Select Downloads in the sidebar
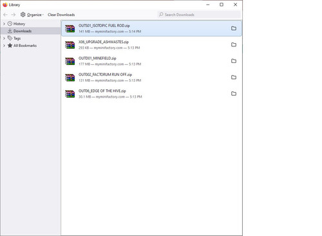Screen dimensions: 322x236 pos(23,31)
